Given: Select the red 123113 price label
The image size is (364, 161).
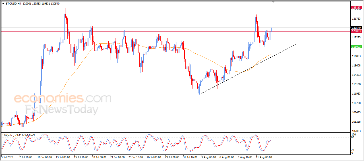Looking at the screenshot, I should (x=356, y=8).
